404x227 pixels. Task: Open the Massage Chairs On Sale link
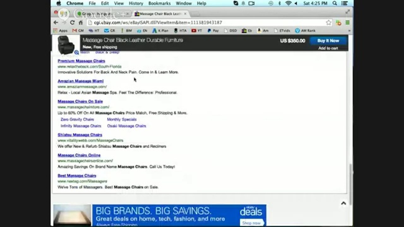pos(80,102)
